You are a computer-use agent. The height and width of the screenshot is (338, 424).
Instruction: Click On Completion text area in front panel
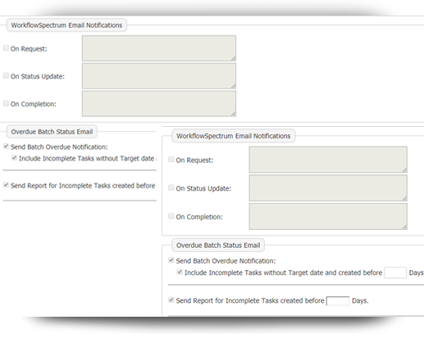click(328, 216)
